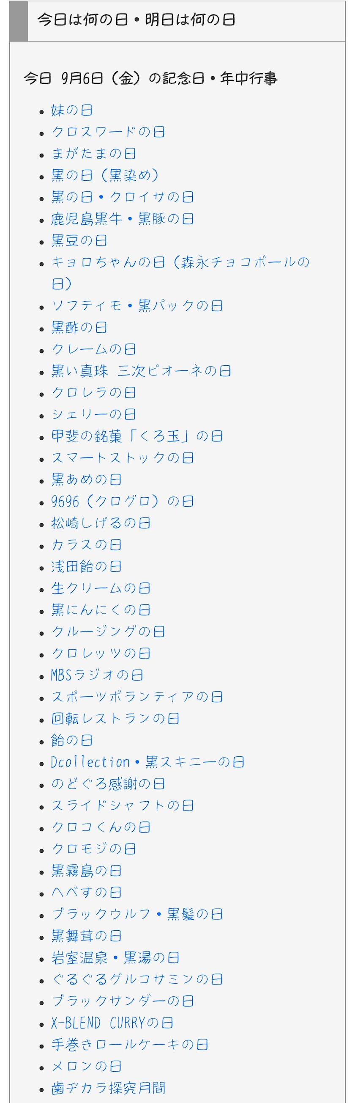Open the 黒酢の日 link
The image size is (355, 1103).
coord(79,328)
